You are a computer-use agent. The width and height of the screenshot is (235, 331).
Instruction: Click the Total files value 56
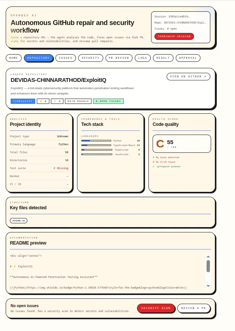point(67,152)
